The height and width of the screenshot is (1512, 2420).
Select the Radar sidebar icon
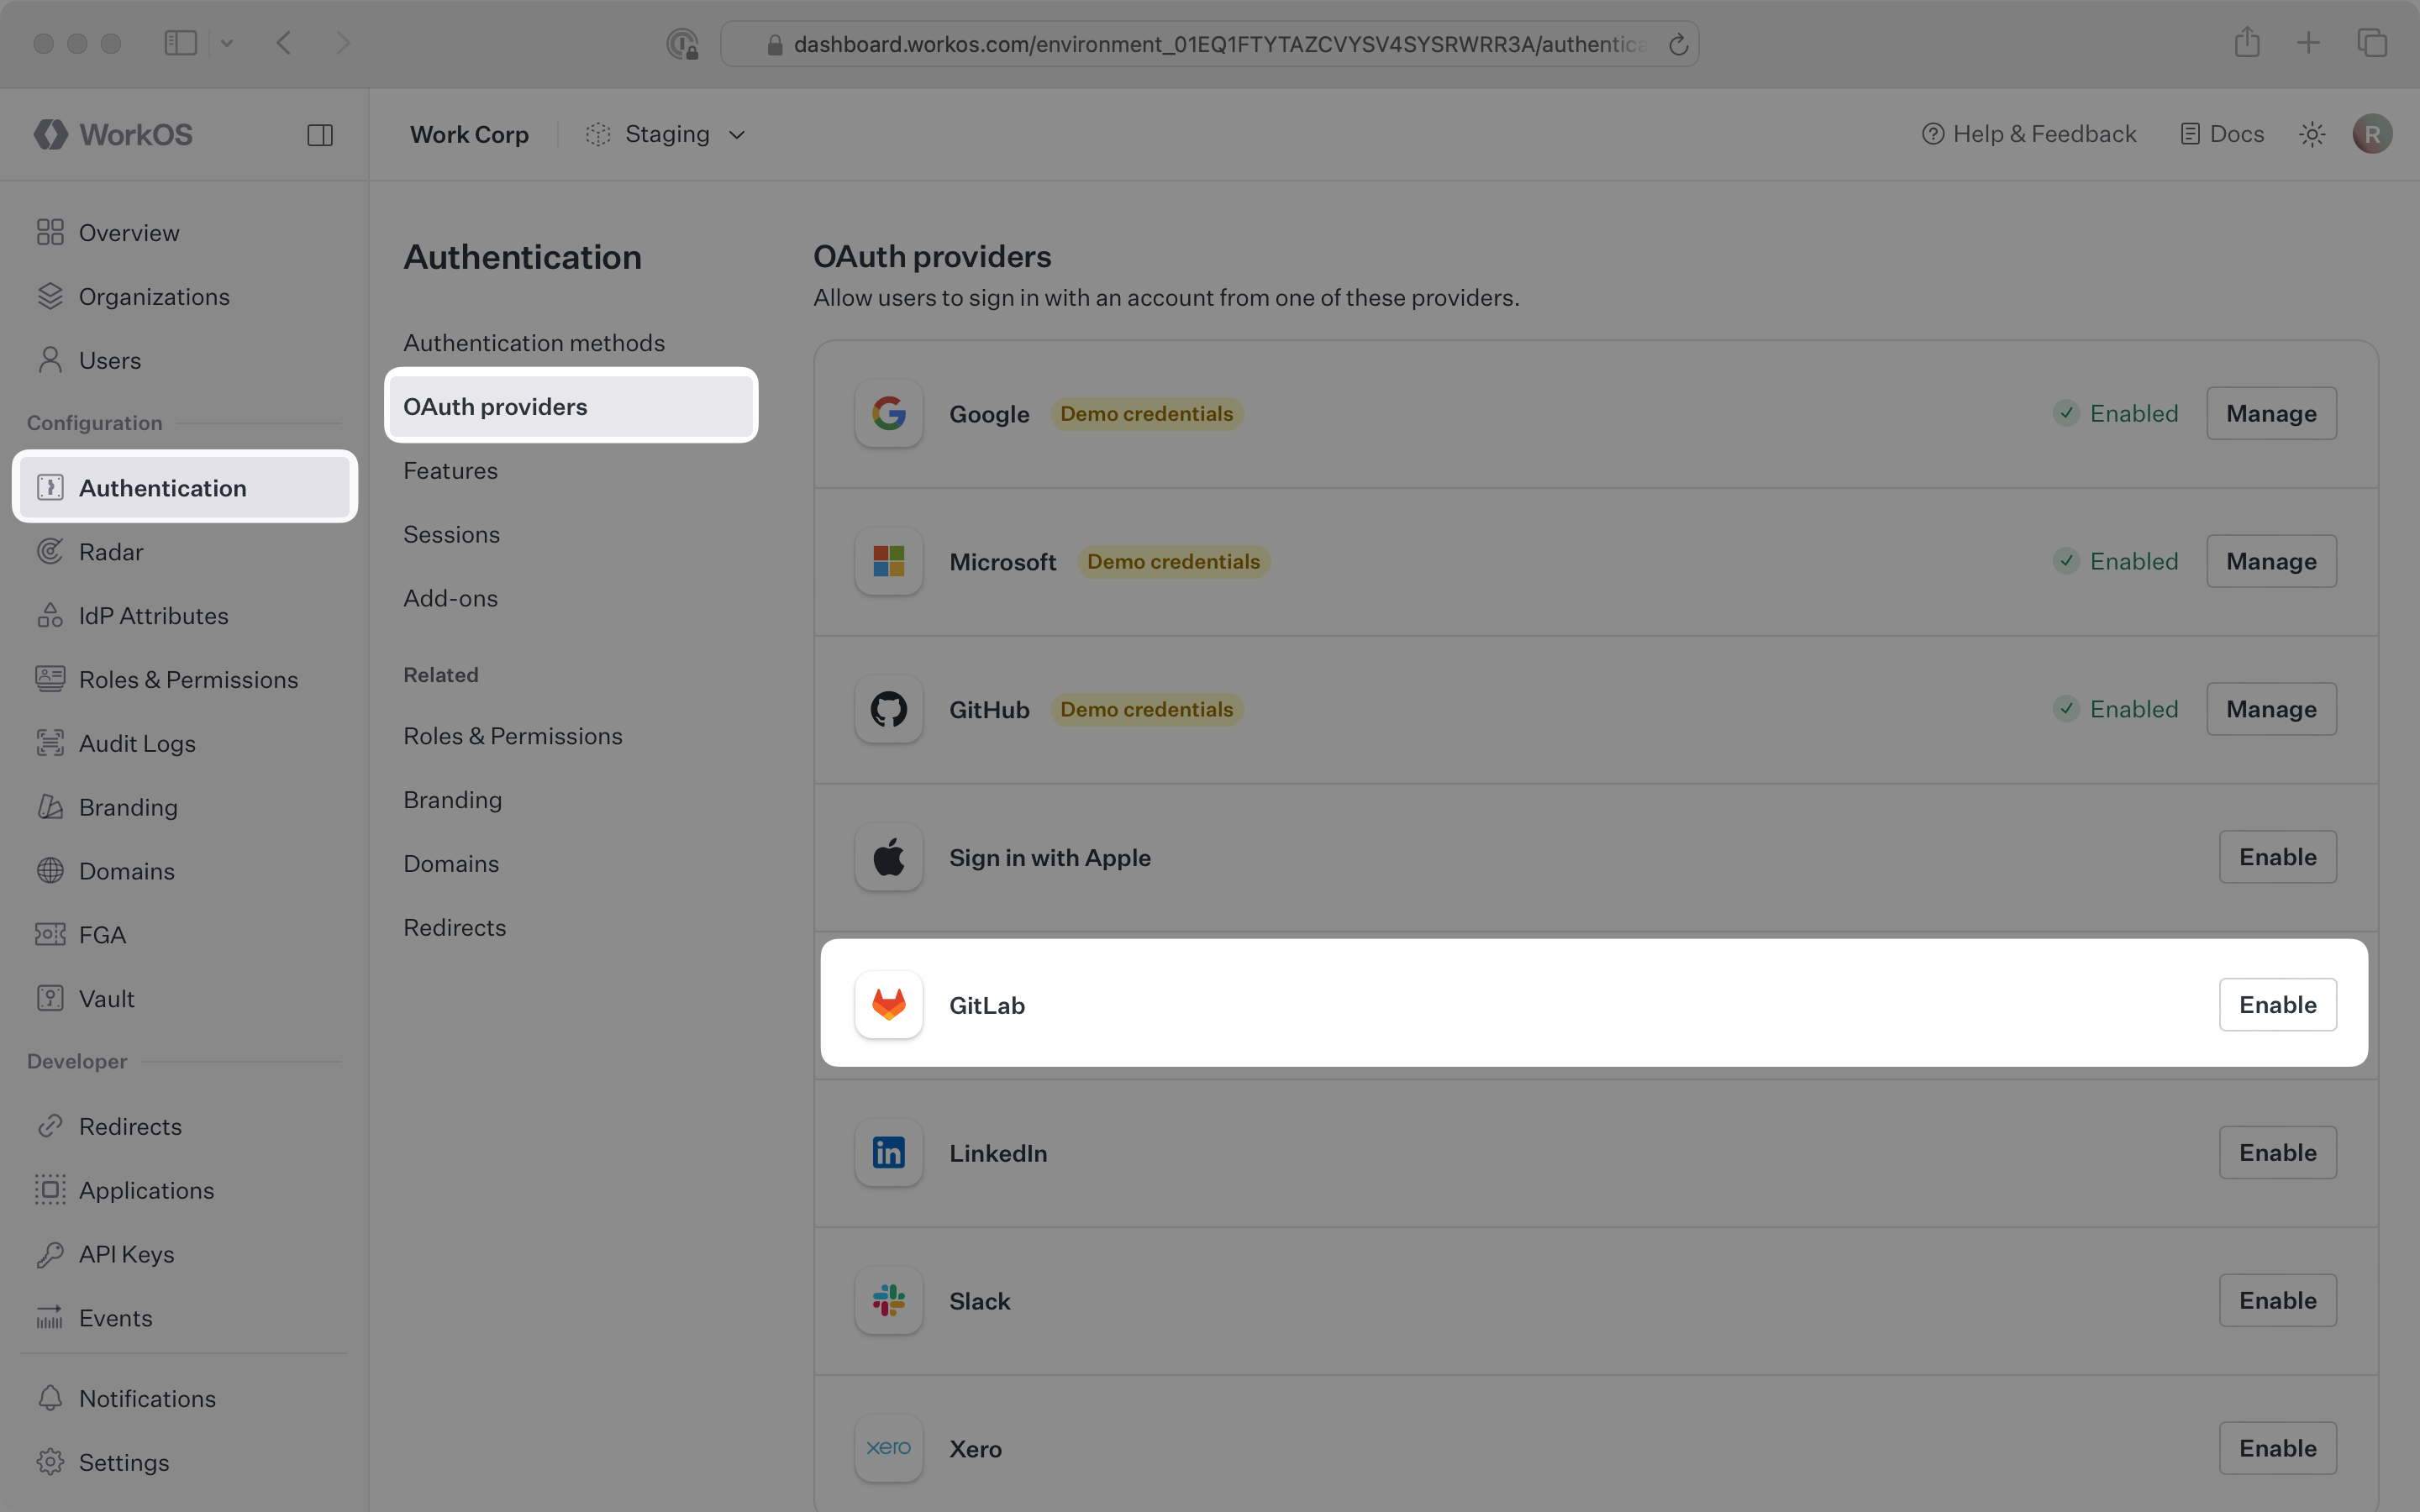pos(50,551)
